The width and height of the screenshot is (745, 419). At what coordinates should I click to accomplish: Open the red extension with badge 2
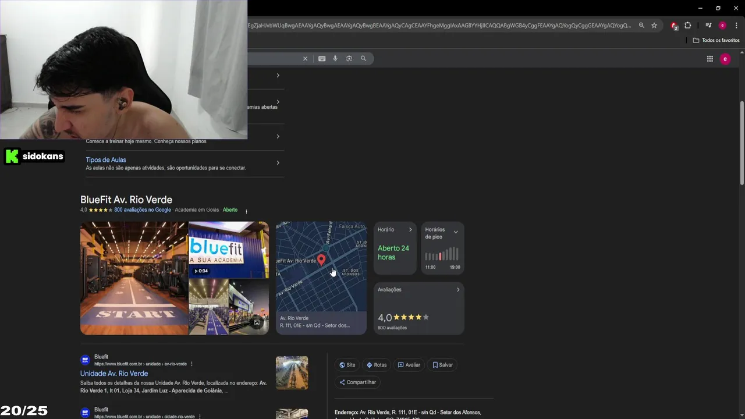pyautogui.click(x=674, y=26)
